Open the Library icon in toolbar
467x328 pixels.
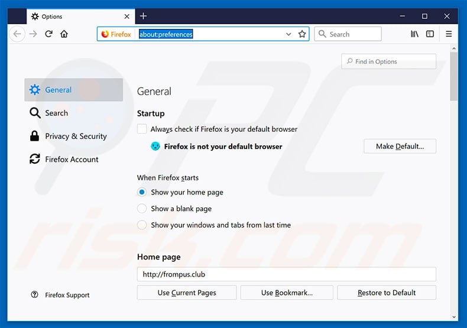414,34
